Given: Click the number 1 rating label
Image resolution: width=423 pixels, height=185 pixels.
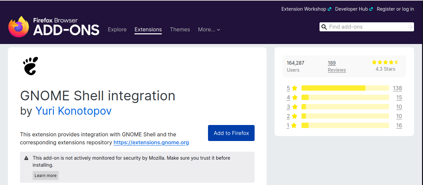Looking at the screenshot, I should tap(288, 125).
